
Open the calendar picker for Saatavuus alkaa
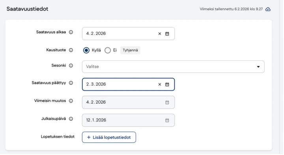pyautogui.click(x=167, y=34)
